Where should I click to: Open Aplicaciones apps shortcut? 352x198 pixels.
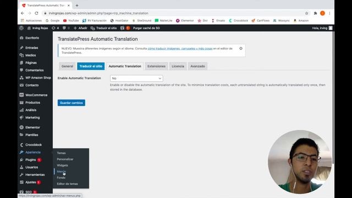coord(31,21)
